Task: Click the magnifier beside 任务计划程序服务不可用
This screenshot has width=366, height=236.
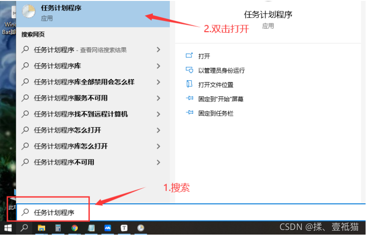Action: tap(25, 98)
